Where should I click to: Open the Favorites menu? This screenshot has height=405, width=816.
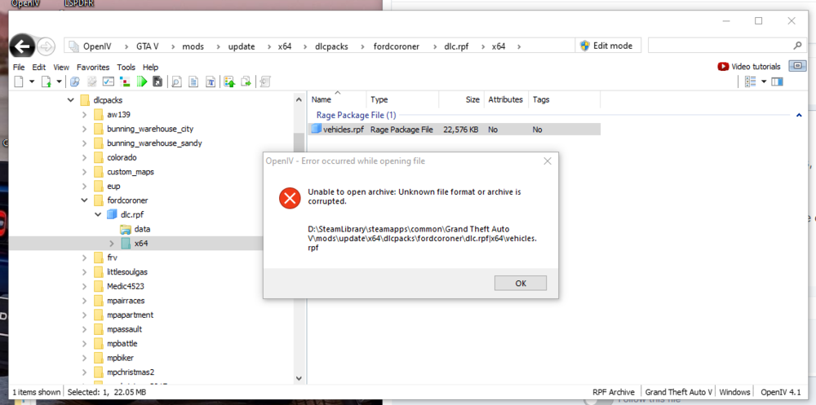pyautogui.click(x=93, y=67)
